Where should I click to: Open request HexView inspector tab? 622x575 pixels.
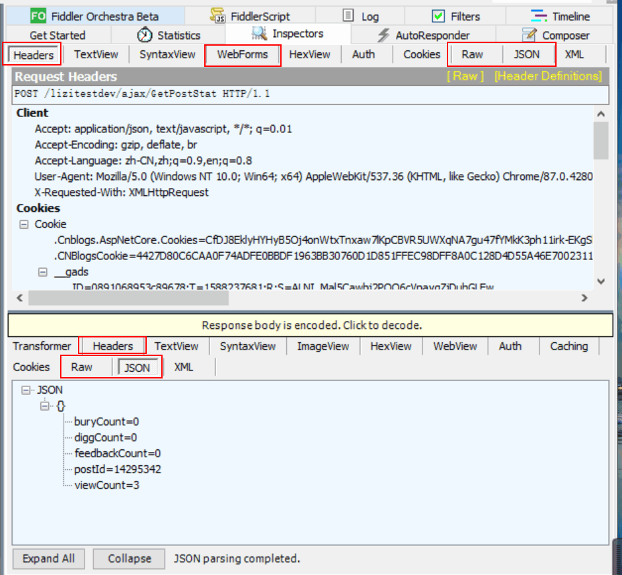[x=309, y=54]
